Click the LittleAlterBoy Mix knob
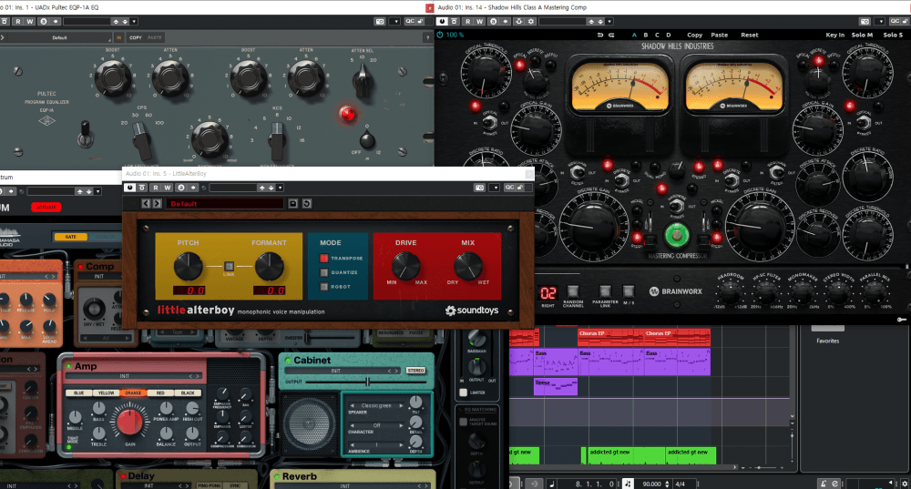 (x=467, y=266)
